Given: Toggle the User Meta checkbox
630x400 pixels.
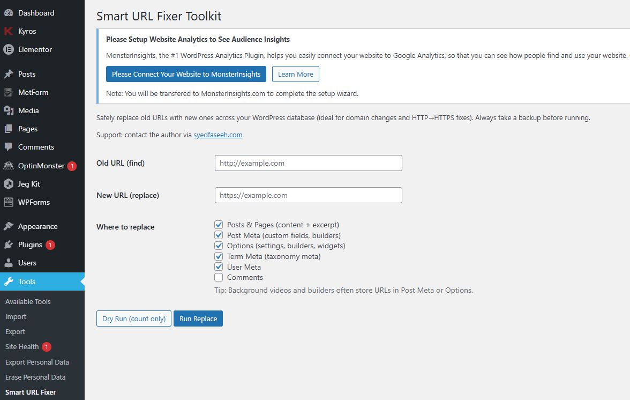Looking at the screenshot, I should (219, 266).
